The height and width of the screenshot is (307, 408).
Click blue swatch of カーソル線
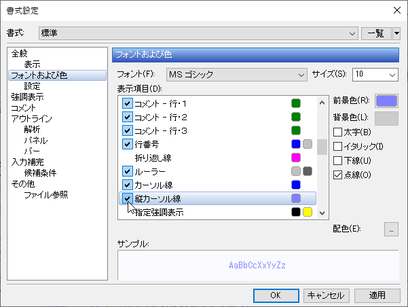point(296,185)
